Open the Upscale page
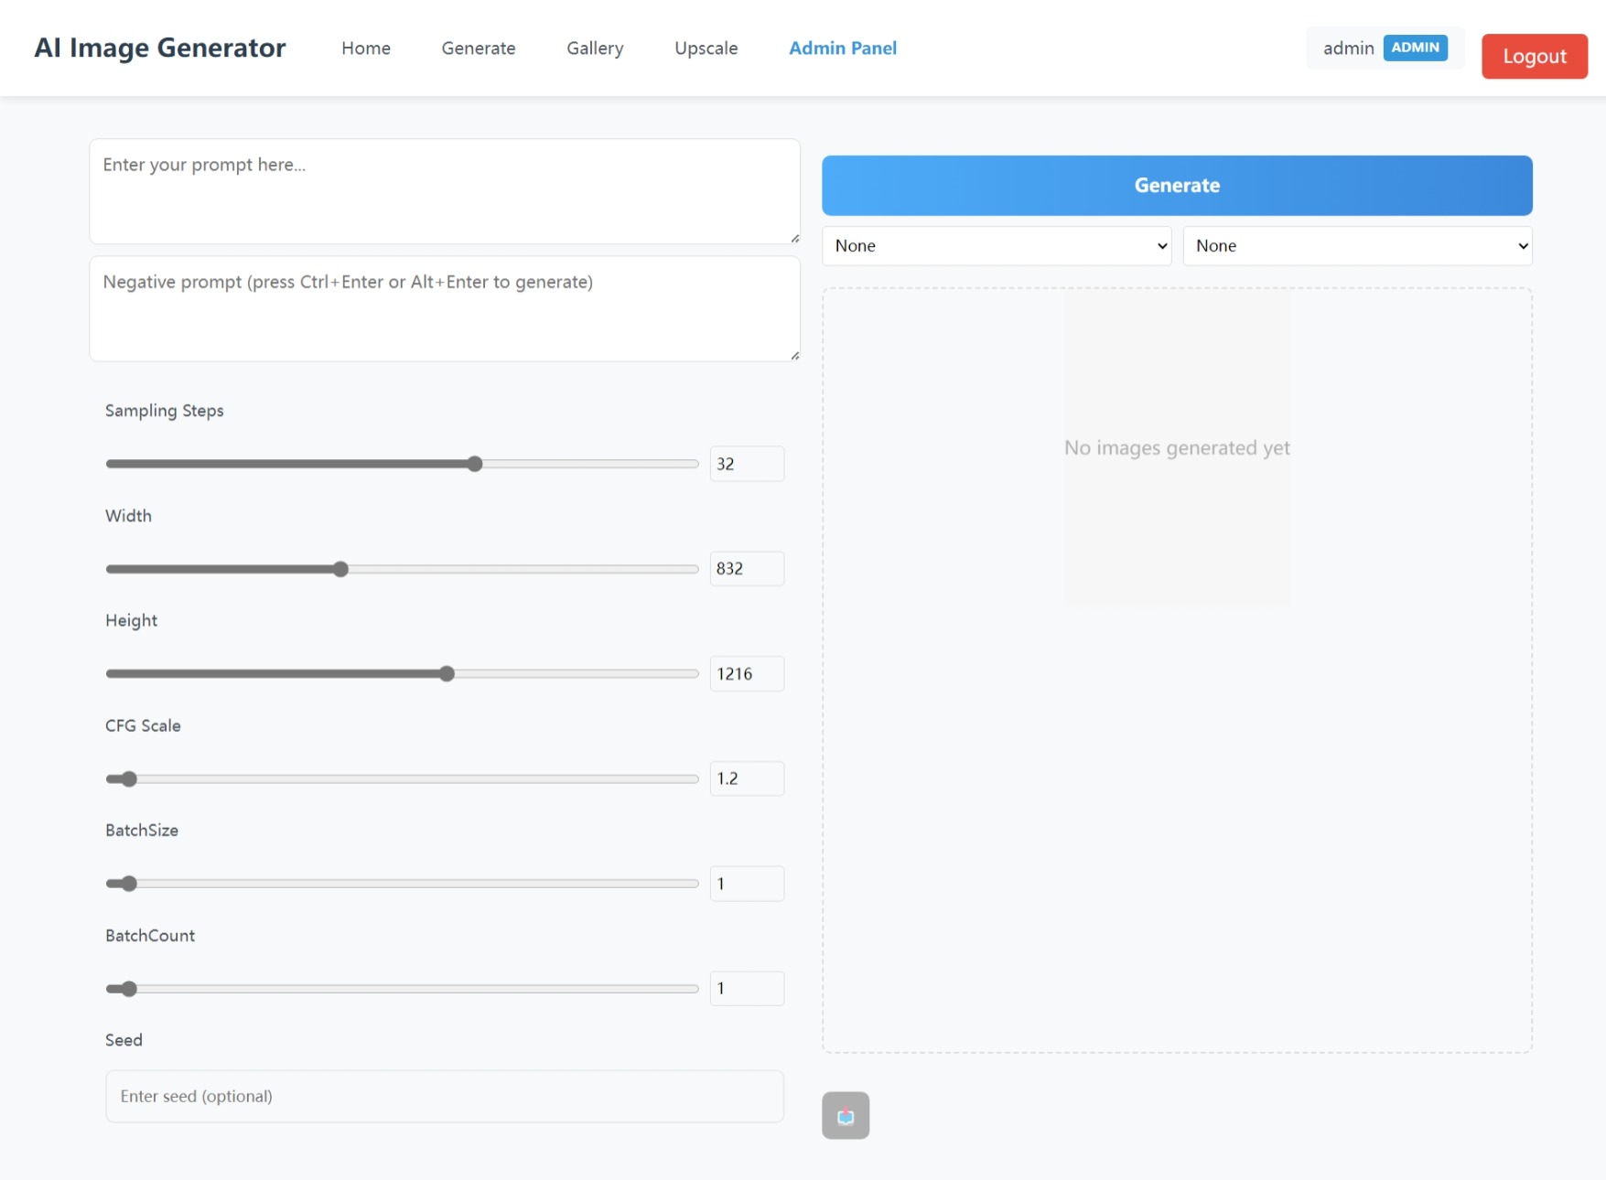1606x1180 pixels. coord(706,48)
